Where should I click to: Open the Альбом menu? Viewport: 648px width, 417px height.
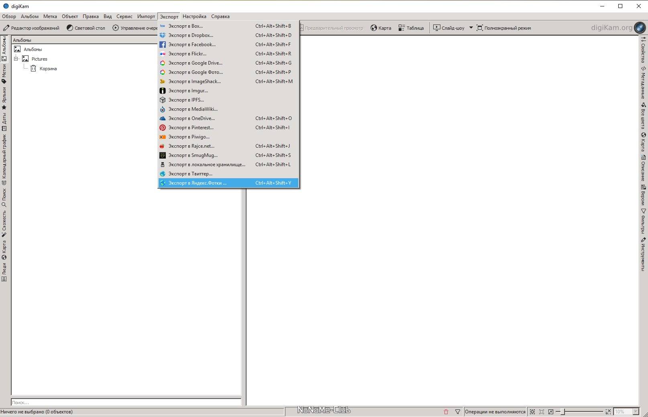tap(30, 16)
